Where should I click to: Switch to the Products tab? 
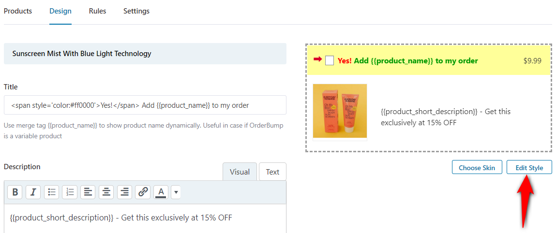click(18, 11)
